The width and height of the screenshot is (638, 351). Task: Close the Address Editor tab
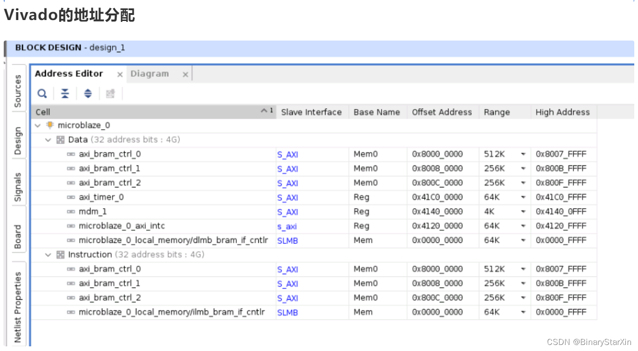[120, 75]
